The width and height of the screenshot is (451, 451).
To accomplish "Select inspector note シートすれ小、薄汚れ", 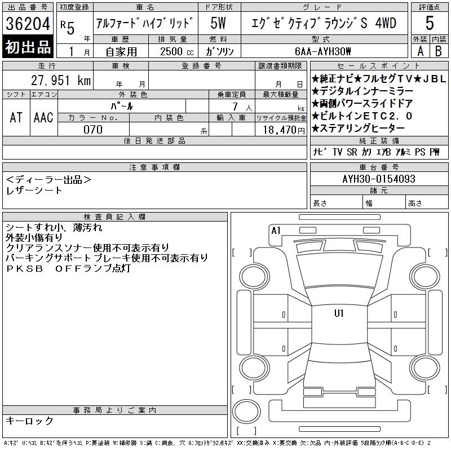I will pos(54,228).
